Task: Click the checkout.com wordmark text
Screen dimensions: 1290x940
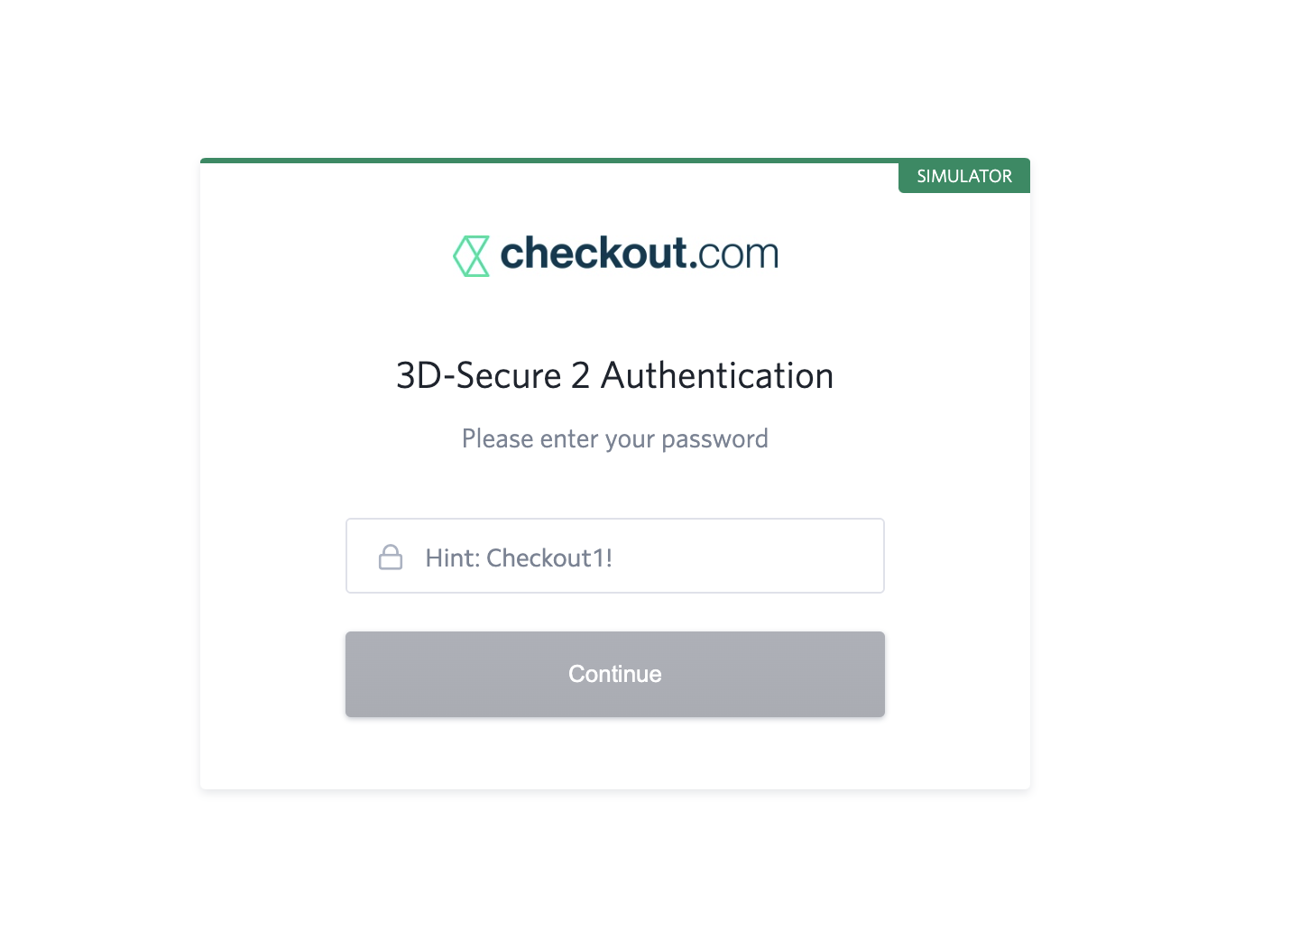Action: [x=639, y=253]
